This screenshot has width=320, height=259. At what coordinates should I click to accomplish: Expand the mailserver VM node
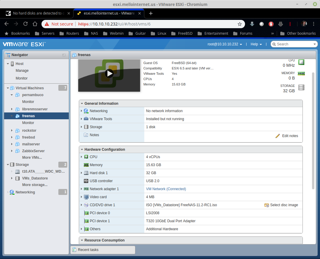(x=12, y=144)
